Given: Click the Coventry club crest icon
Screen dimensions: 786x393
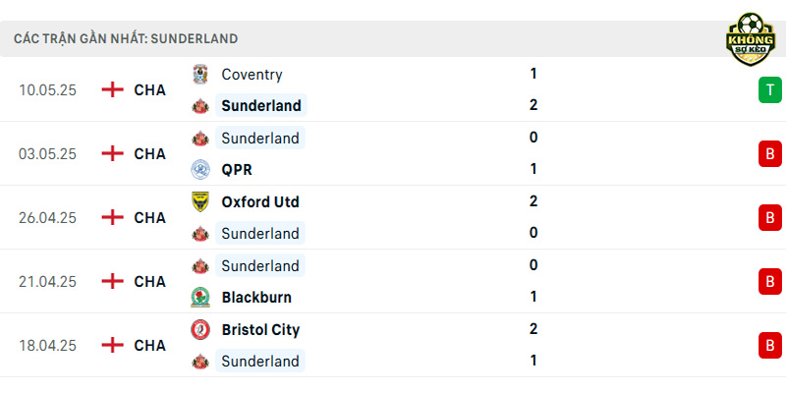Looking at the screenshot, I should (200, 75).
